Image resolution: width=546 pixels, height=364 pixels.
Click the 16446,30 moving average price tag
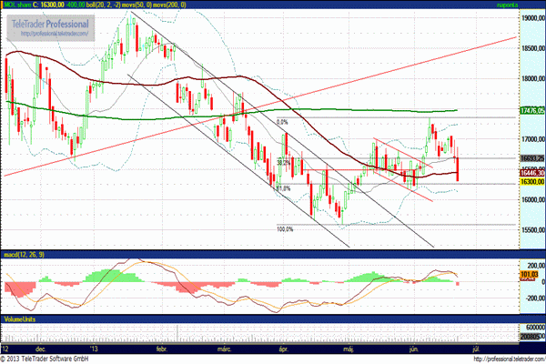pyautogui.click(x=531, y=172)
